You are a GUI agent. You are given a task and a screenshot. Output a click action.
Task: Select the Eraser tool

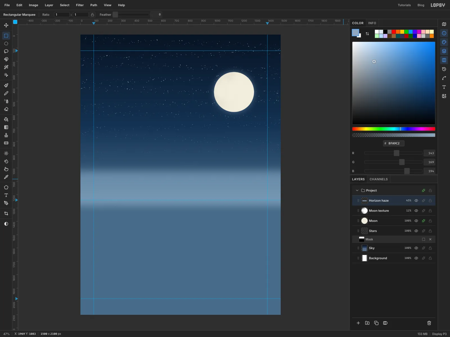[6, 109]
